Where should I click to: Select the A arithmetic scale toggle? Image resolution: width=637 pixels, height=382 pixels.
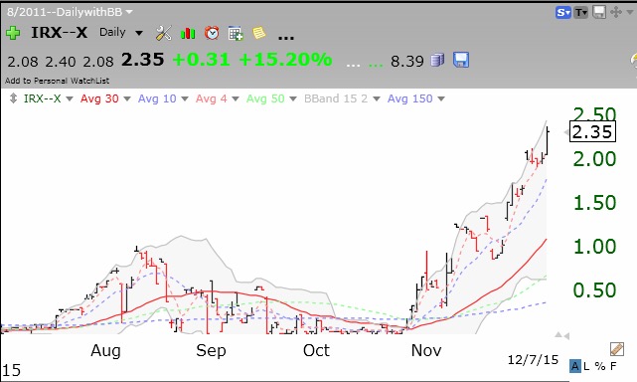click(x=574, y=366)
